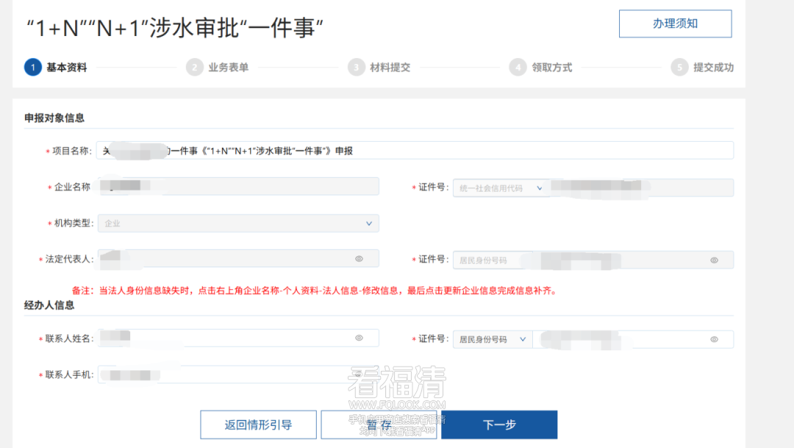Click the step 2 业务表单 circle icon
794x448 pixels.
(x=194, y=67)
